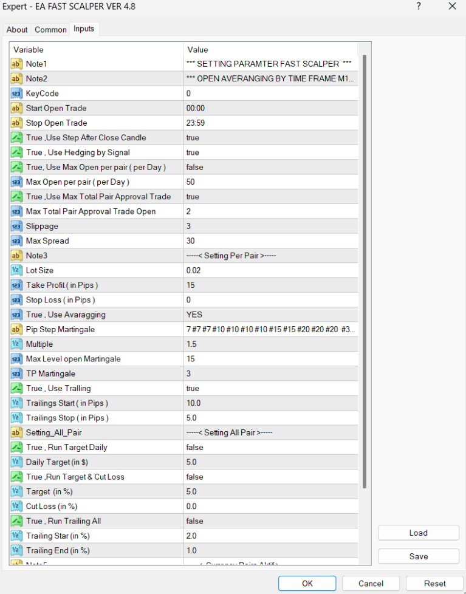Switch to the About tab
Screen dimensions: 466x594
pyautogui.click(x=17, y=30)
